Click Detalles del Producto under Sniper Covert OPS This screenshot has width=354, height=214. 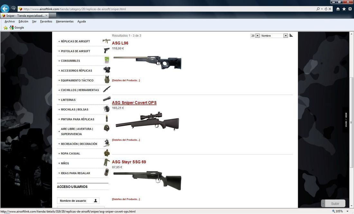[x=126, y=140]
